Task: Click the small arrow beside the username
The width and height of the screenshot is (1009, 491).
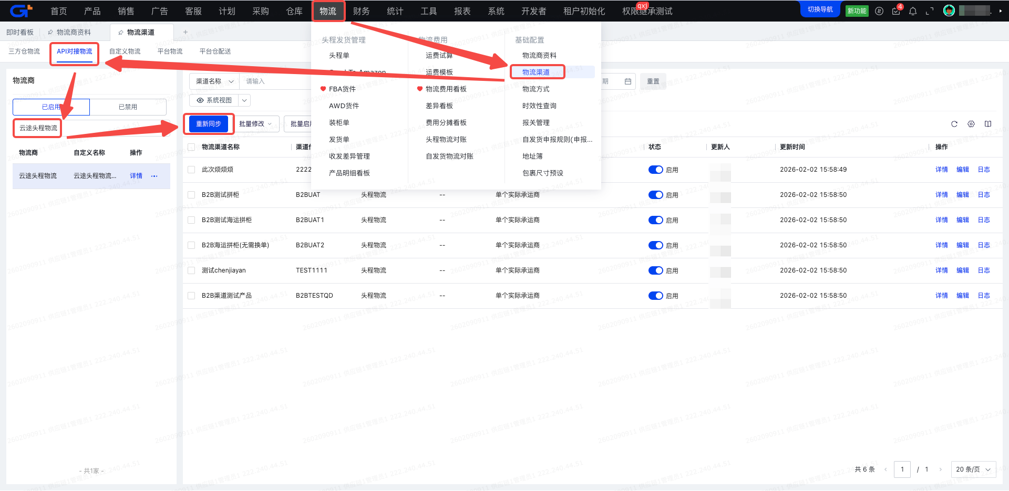Action: [x=1000, y=11]
